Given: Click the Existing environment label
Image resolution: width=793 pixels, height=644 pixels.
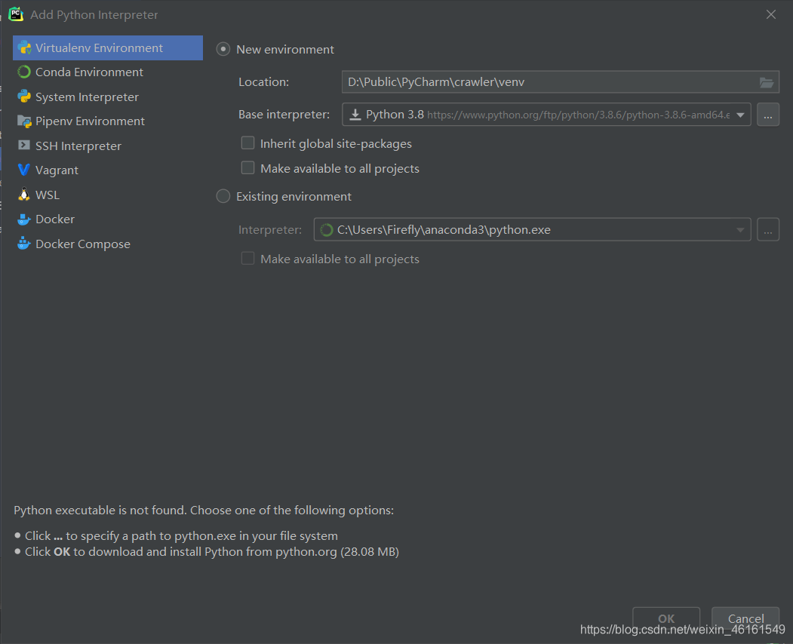Looking at the screenshot, I should point(294,197).
